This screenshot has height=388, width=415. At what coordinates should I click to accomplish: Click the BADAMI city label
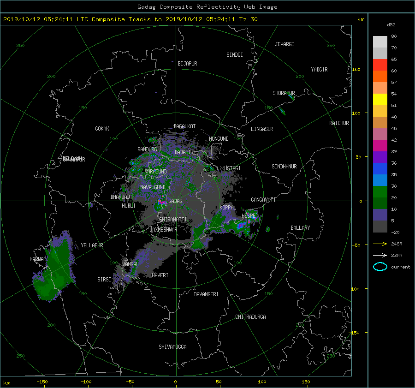coord(183,152)
